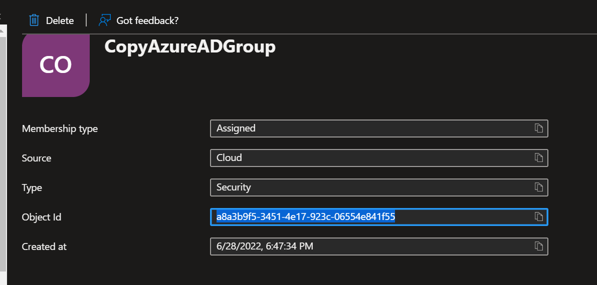
Task: Click the Created at date field
Action: click(x=379, y=246)
